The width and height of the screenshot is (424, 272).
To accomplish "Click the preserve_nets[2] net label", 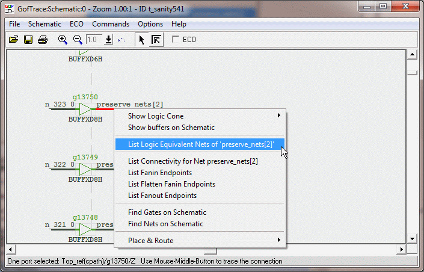I will (130, 104).
